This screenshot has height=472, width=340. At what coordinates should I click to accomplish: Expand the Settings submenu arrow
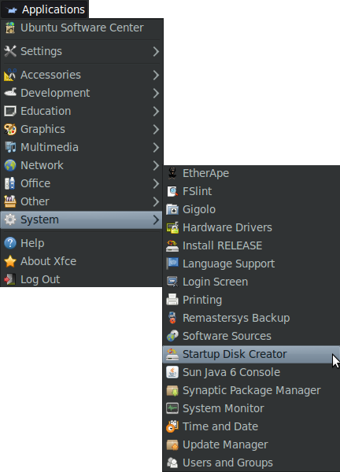pyautogui.click(x=156, y=51)
